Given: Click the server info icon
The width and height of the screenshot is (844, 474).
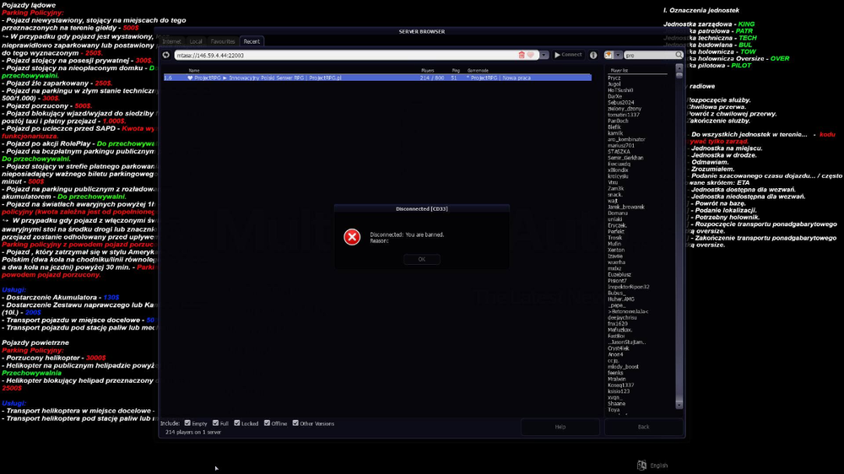Looking at the screenshot, I should (593, 55).
